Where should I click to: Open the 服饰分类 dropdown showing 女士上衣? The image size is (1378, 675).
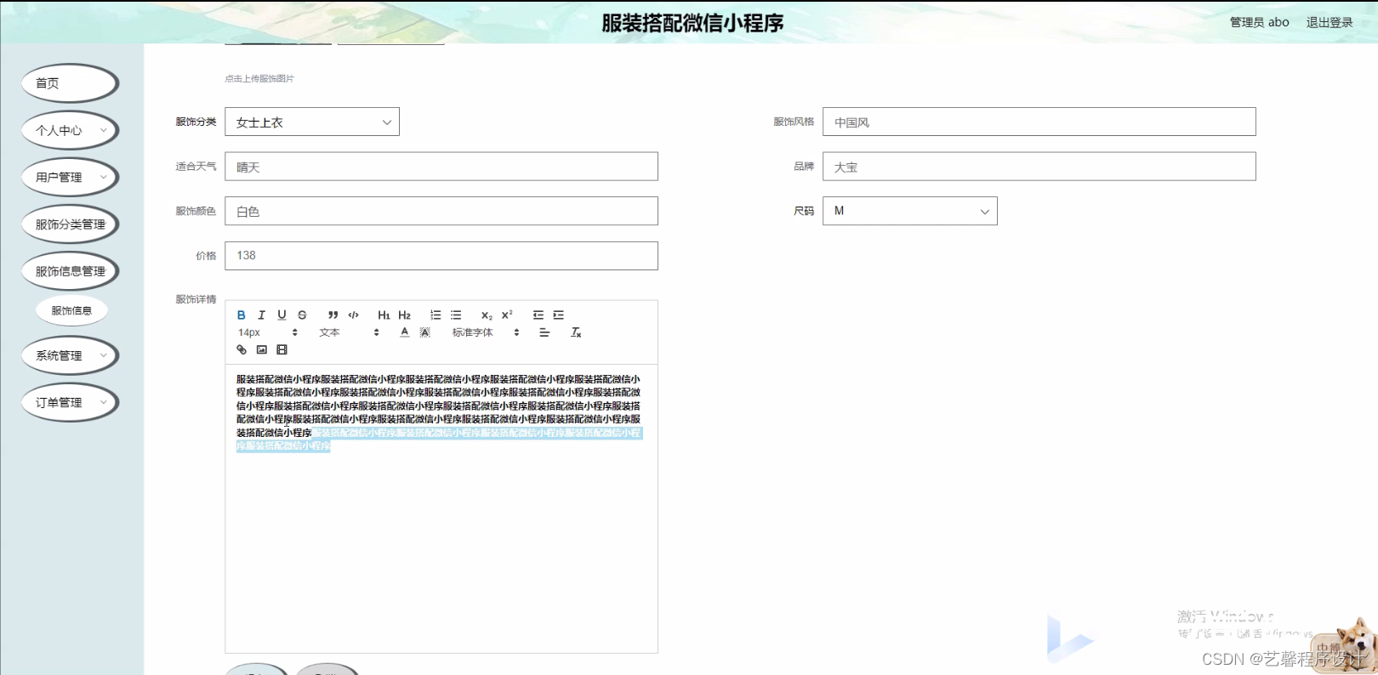[312, 122]
